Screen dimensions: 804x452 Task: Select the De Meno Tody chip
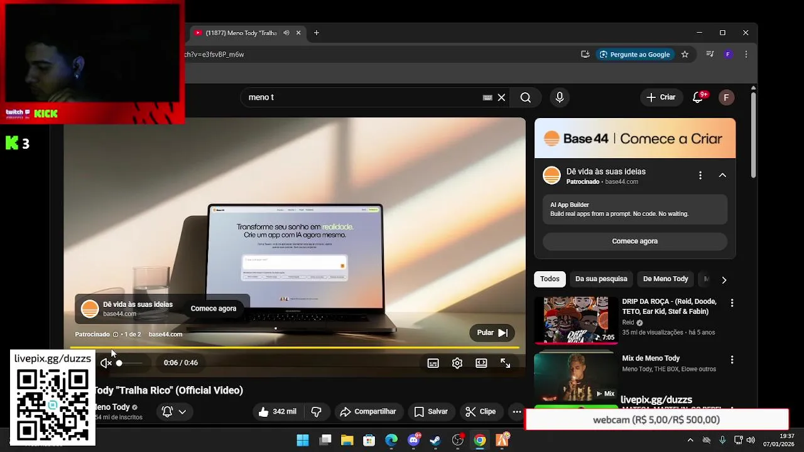(665, 279)
